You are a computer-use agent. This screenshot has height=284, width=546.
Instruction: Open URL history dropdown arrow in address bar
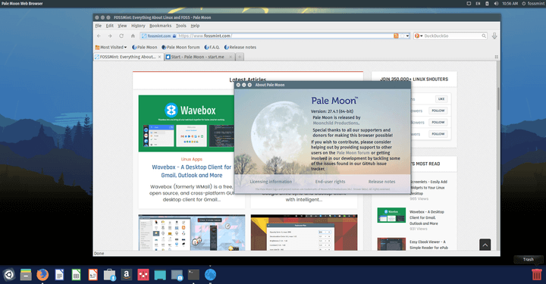tap(407, 36)
